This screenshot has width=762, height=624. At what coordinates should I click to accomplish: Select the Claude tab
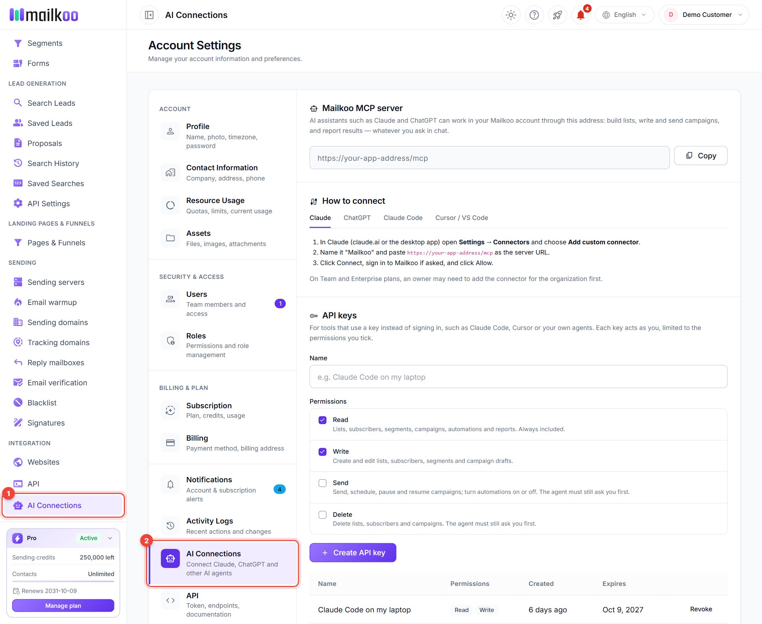click(320, 218)
